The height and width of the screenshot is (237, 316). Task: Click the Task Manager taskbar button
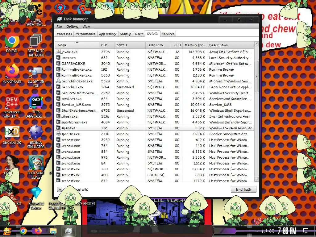tap(68, 231)
